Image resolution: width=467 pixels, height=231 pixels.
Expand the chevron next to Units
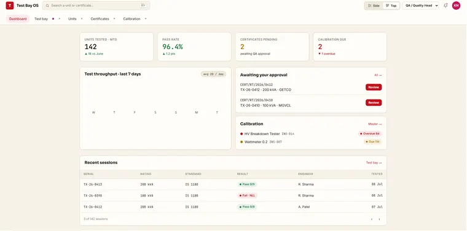pyautogui.click(x=82, y=19)
